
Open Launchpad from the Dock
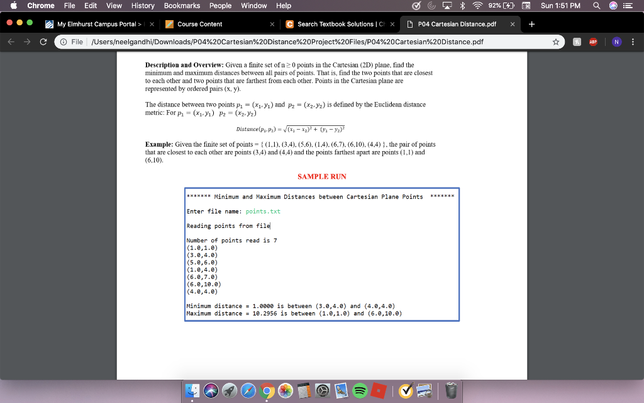pyautogui.click(x=230, y=390)
